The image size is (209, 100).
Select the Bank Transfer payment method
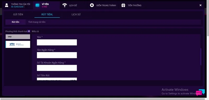point(18,44)
